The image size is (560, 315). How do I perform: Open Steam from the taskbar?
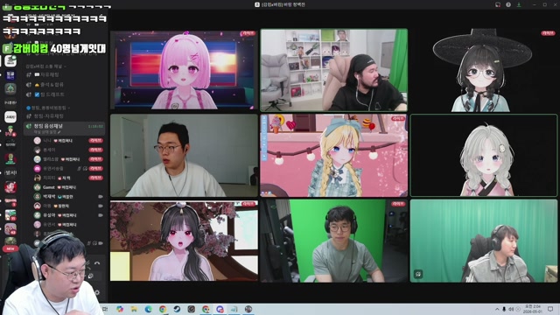click(x=177, y=309)
